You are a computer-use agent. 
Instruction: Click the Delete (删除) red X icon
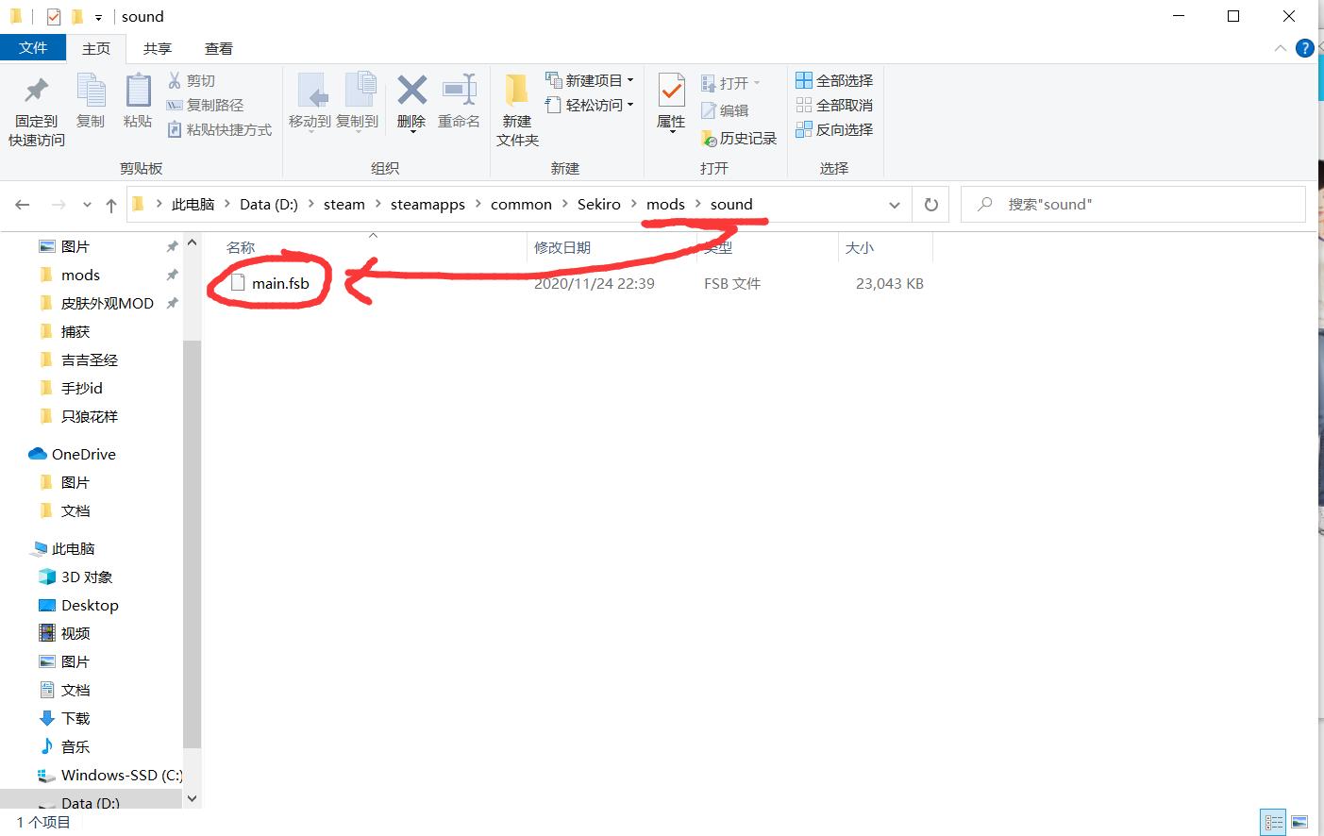tap(411, 92)
